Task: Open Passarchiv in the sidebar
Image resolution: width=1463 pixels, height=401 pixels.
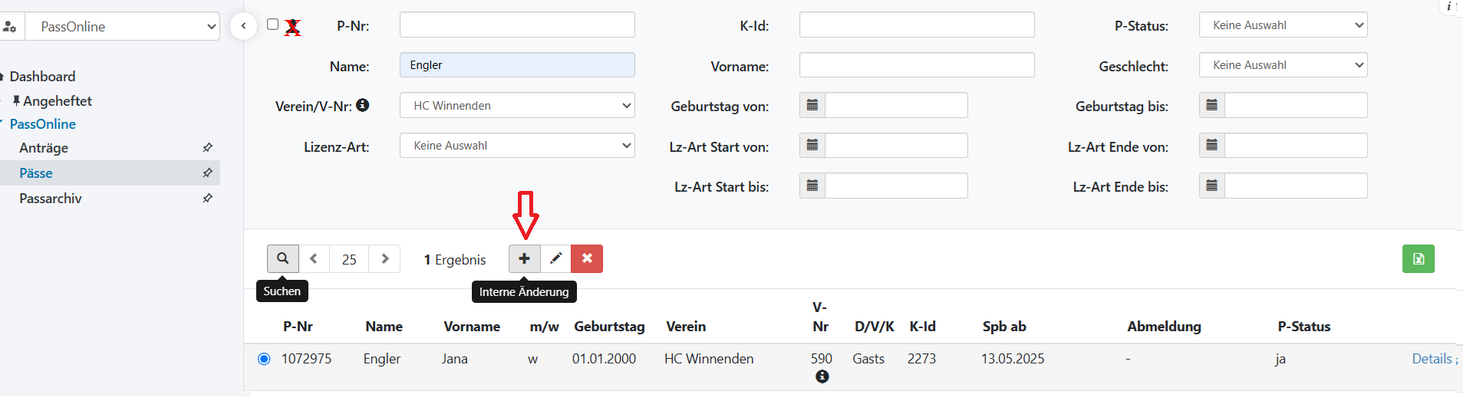Action: (51, 199)
